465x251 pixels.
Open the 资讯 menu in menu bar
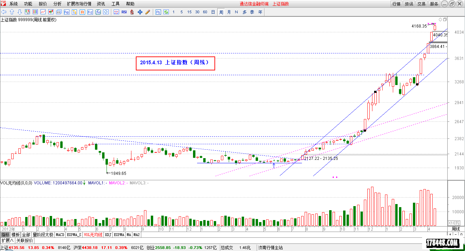[x=101, y=4]
